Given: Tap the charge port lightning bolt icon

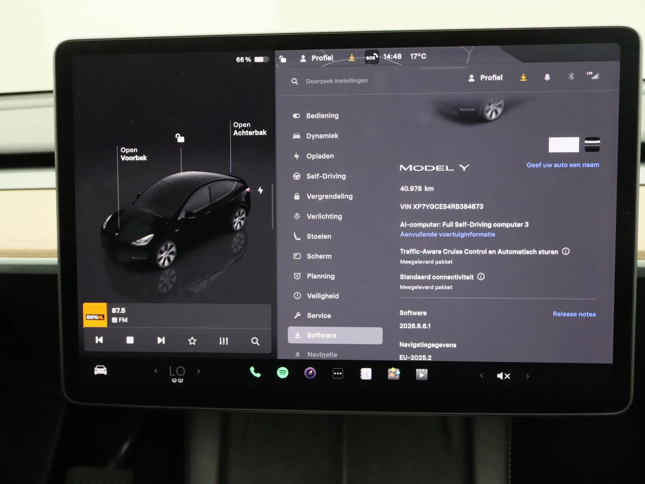Looking at the screenshot, I should pyautogui.click(x=260, y=191).
